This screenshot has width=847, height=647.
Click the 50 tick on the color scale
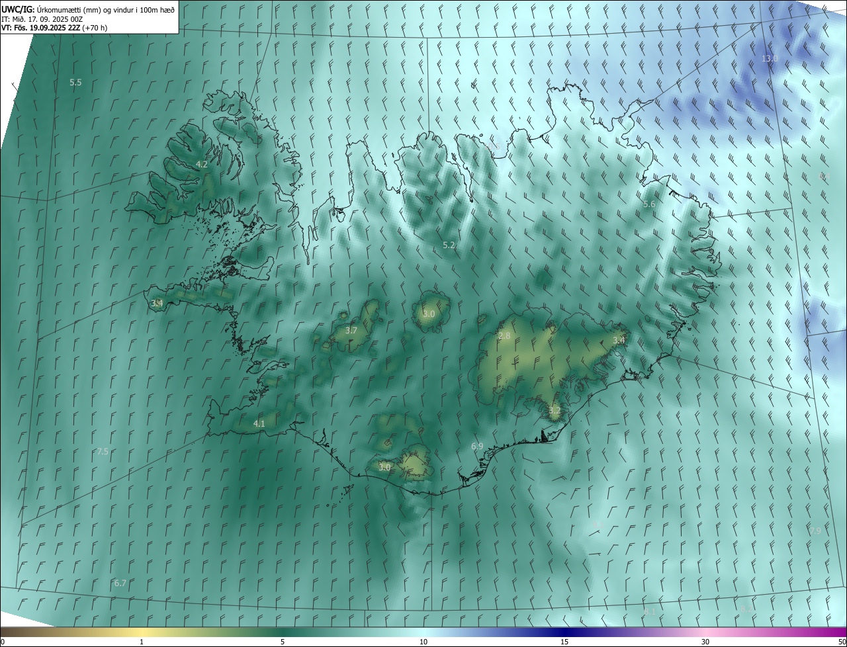[x=842, y=642]
